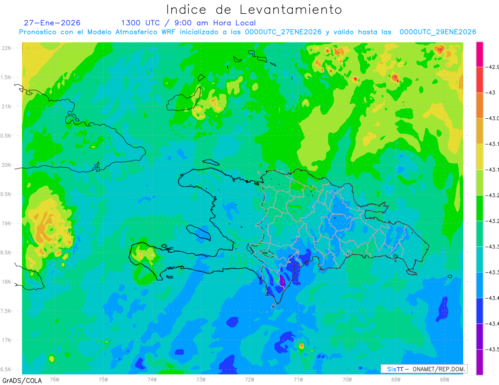
Task: Click the "-43.5" colorbar value
Action: (x=492, y=350)
